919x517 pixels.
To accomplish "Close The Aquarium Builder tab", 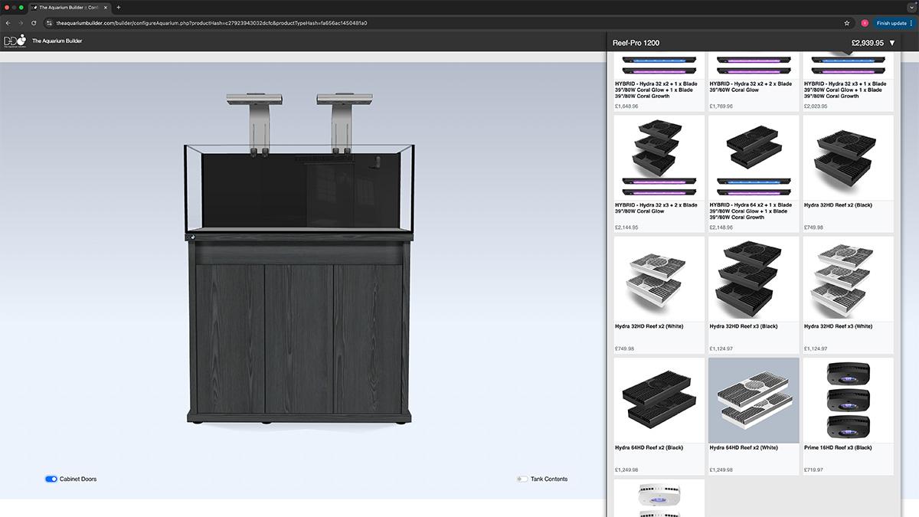I will point(106,7).
